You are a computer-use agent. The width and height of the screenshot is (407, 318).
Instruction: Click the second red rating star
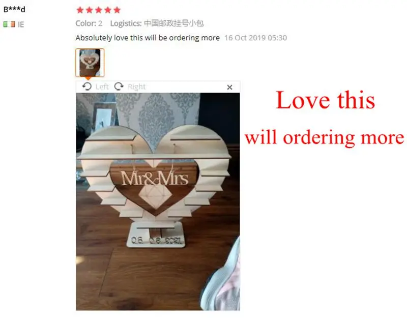click(90, 10)
